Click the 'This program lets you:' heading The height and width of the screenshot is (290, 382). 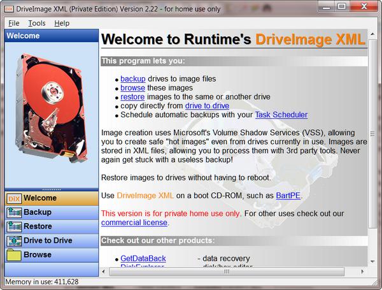point(143,61)
